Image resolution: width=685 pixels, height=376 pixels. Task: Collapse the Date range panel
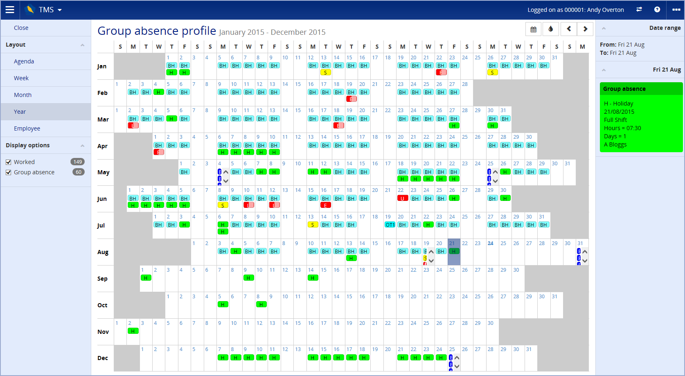[604, 28]
